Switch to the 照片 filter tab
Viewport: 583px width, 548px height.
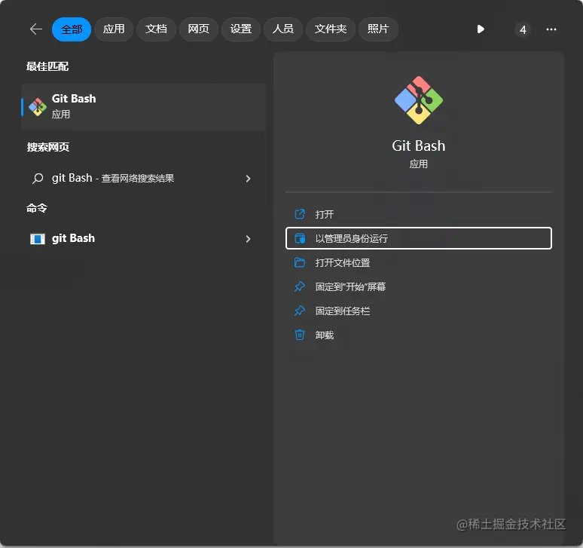(x=378, y=29)
